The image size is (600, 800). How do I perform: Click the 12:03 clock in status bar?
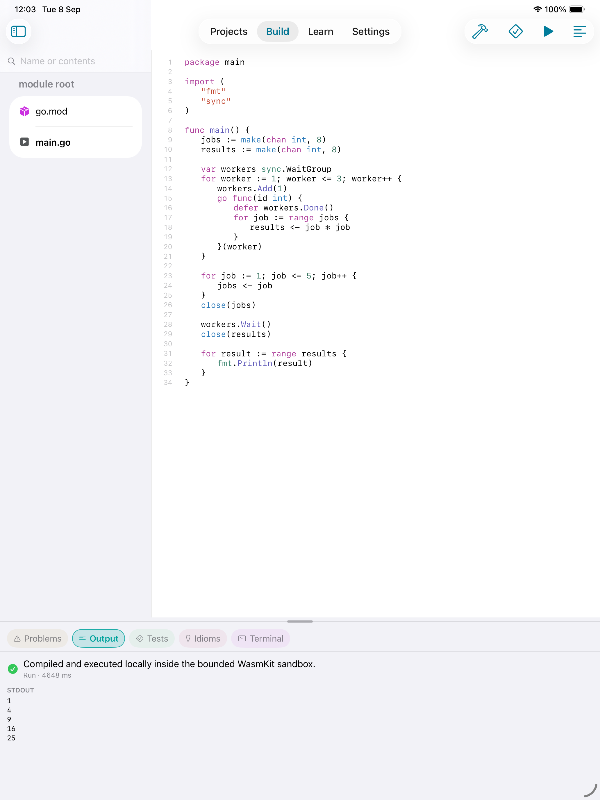25,9
